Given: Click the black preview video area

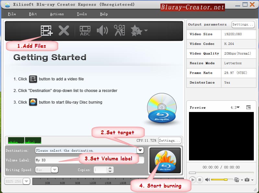Looking at the screenshot, I should coord(221,136).
